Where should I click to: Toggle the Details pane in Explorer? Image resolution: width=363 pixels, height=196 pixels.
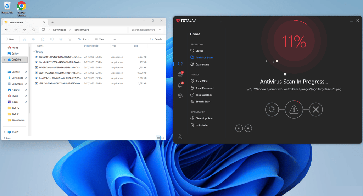[156, 39]
